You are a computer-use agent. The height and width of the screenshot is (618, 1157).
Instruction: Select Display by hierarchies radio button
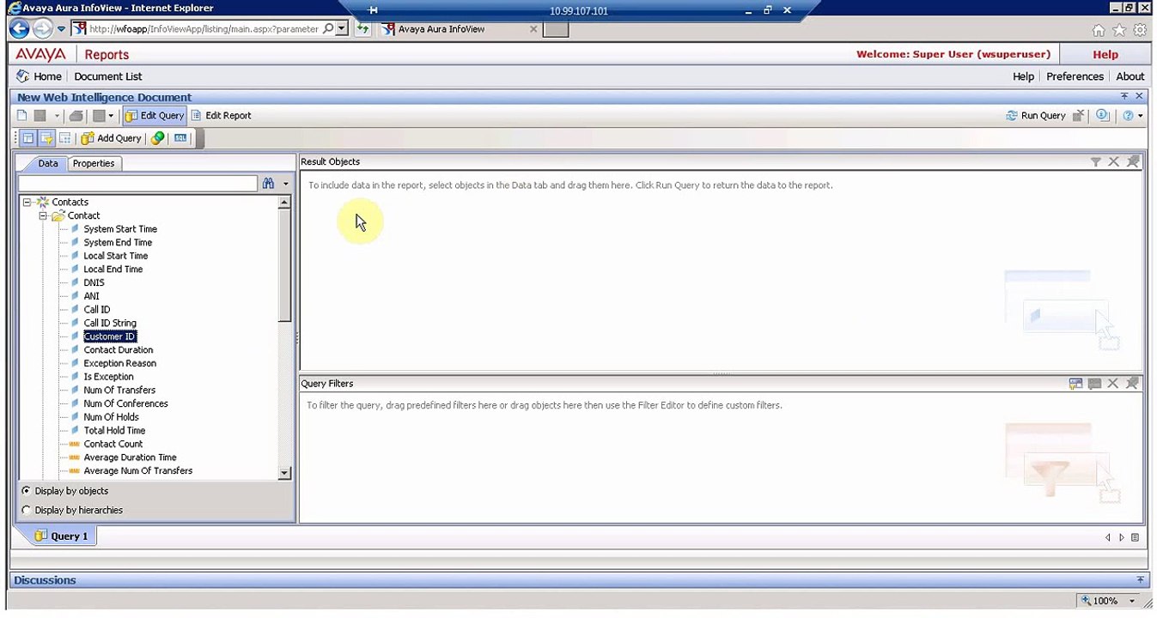tap(27, 510)
